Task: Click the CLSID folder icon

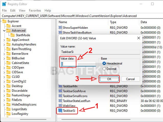Action: [8, 77]
